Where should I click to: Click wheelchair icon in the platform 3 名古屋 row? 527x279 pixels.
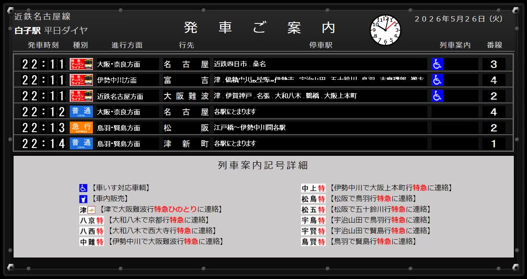click(437, 64)
